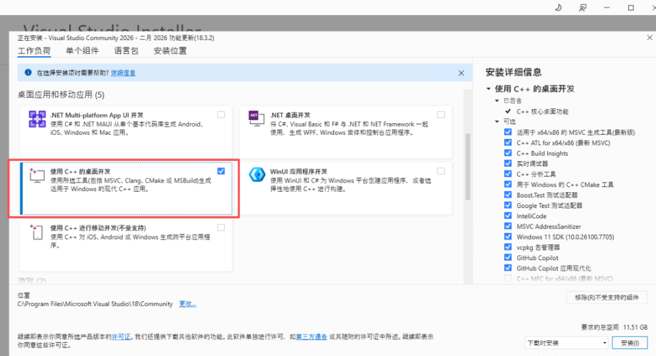The width and height of the screenshot is (656, 356).
Task: Uncheck GitHub Copilot component
Action: click(x=508, y=257)
